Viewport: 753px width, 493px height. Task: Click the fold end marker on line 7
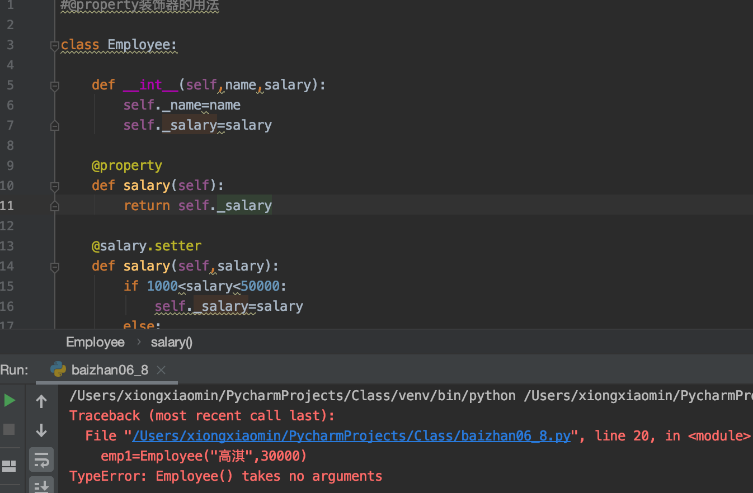coord(55,126)
